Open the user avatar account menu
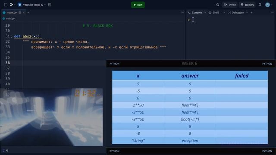This screenshot has height=155, width=276. (x=267, y=5)
